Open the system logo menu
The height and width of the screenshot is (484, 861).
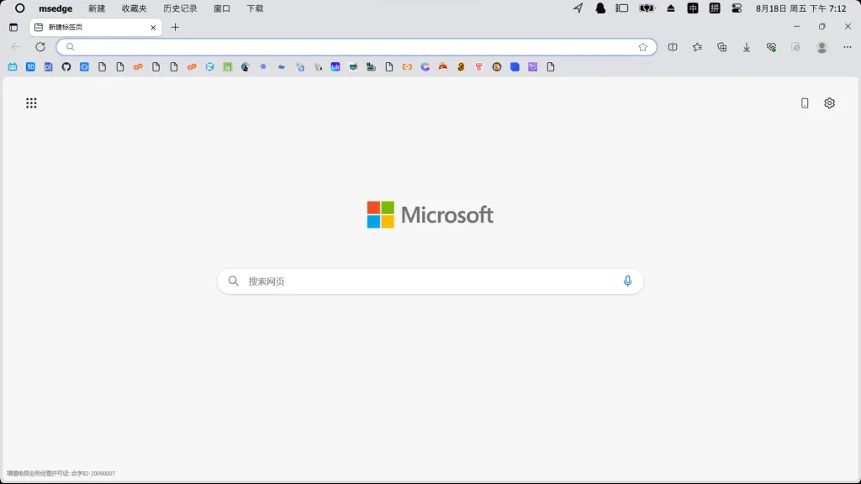[x=20, y=8]
